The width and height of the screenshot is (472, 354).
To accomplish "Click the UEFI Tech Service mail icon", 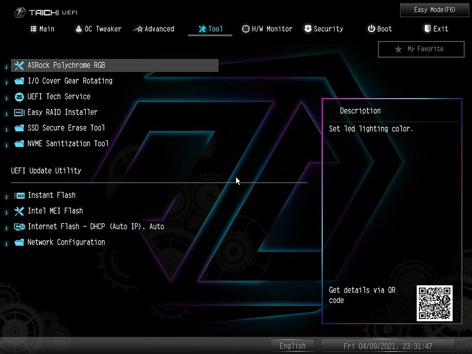I will click(x=19, y=97).
